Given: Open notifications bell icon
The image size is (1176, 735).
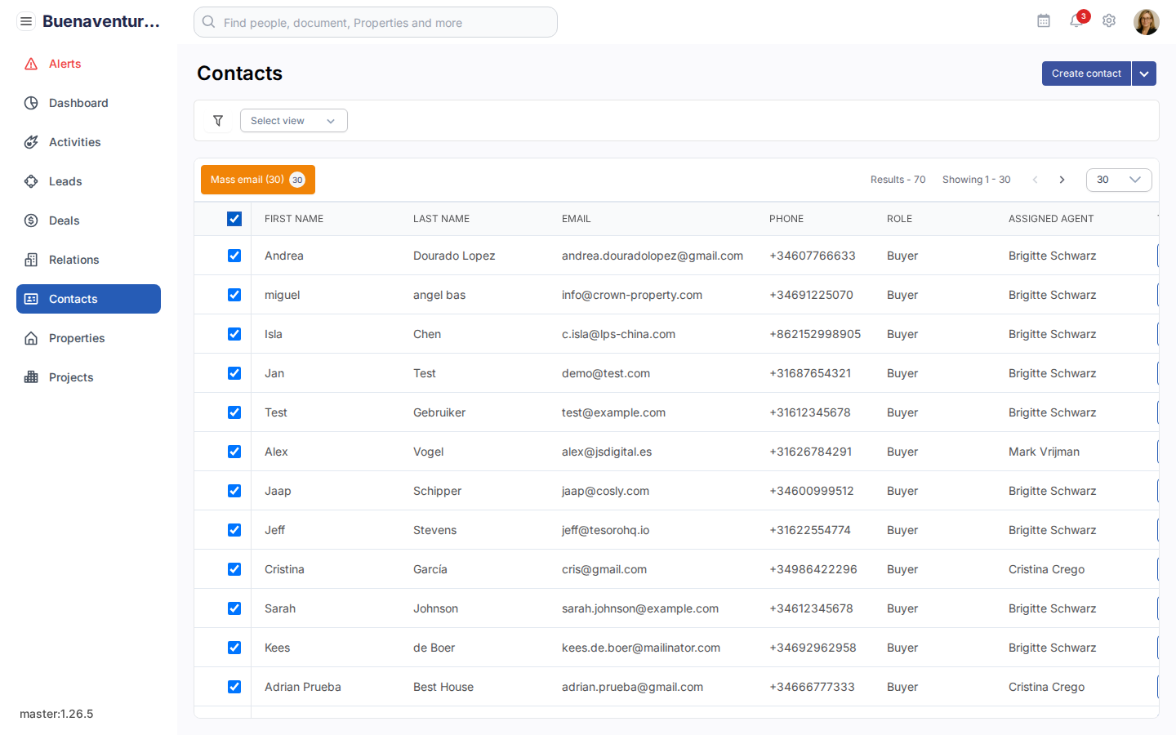Looking at the screenshot, I should [1076, 21].
